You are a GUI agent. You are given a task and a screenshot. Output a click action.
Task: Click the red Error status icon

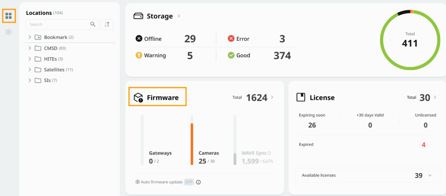pos(231,38)
